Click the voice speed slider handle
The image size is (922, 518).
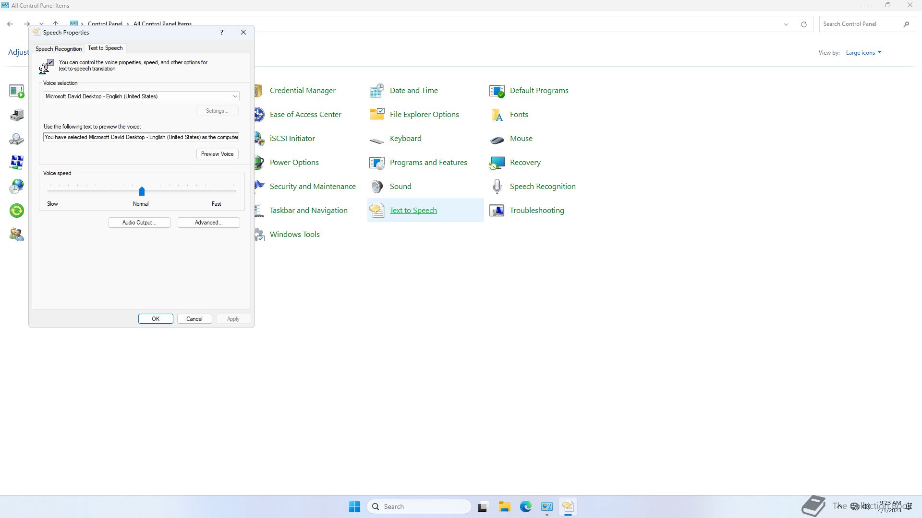[x=142, y=191]
